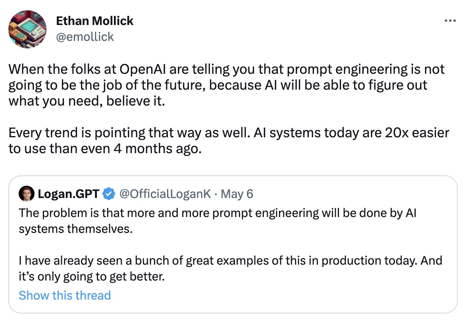Image resolution: width=466 pixels, height=323 pixels.
Task: Click the quoted text starting 'The problem is'
Action: point(217,213)
